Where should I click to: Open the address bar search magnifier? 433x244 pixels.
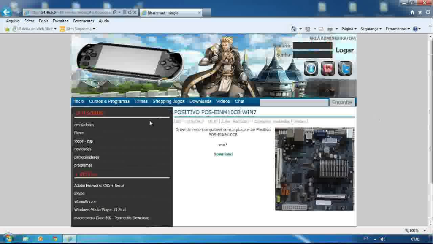(x=115, y=12)
